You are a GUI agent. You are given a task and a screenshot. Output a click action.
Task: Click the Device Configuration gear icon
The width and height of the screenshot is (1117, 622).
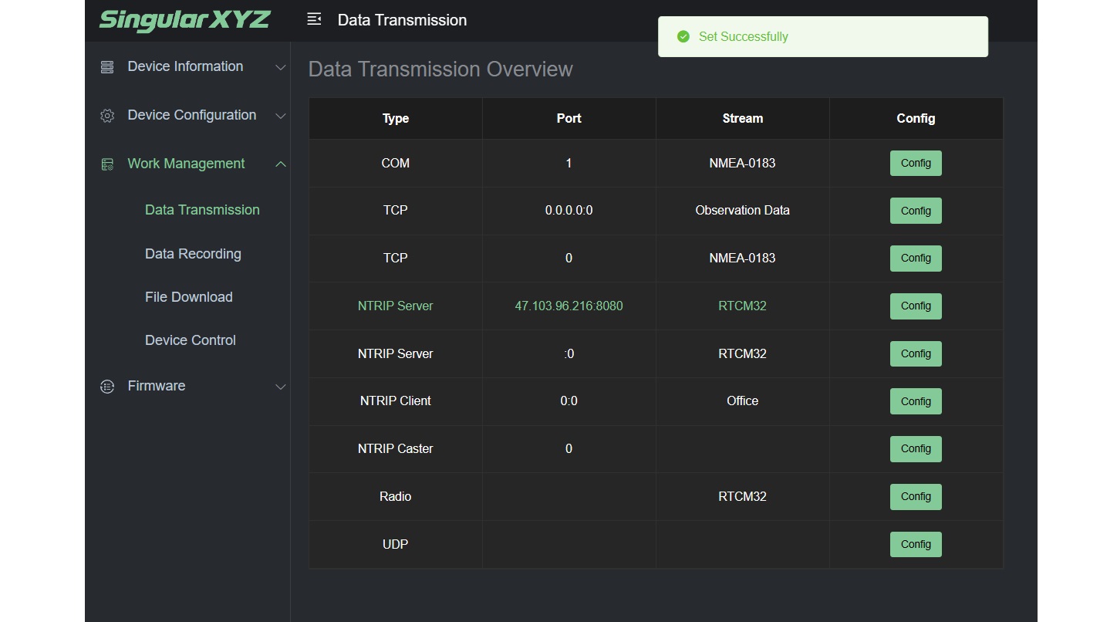click(107, 116)
